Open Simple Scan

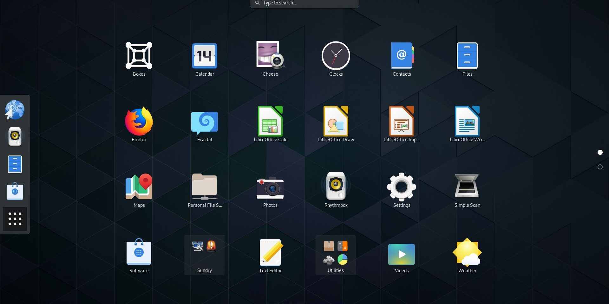[x=467, y=187]
